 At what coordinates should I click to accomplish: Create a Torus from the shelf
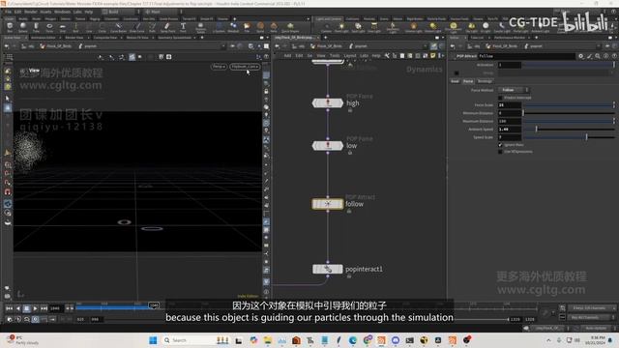[x=49, y=27]
